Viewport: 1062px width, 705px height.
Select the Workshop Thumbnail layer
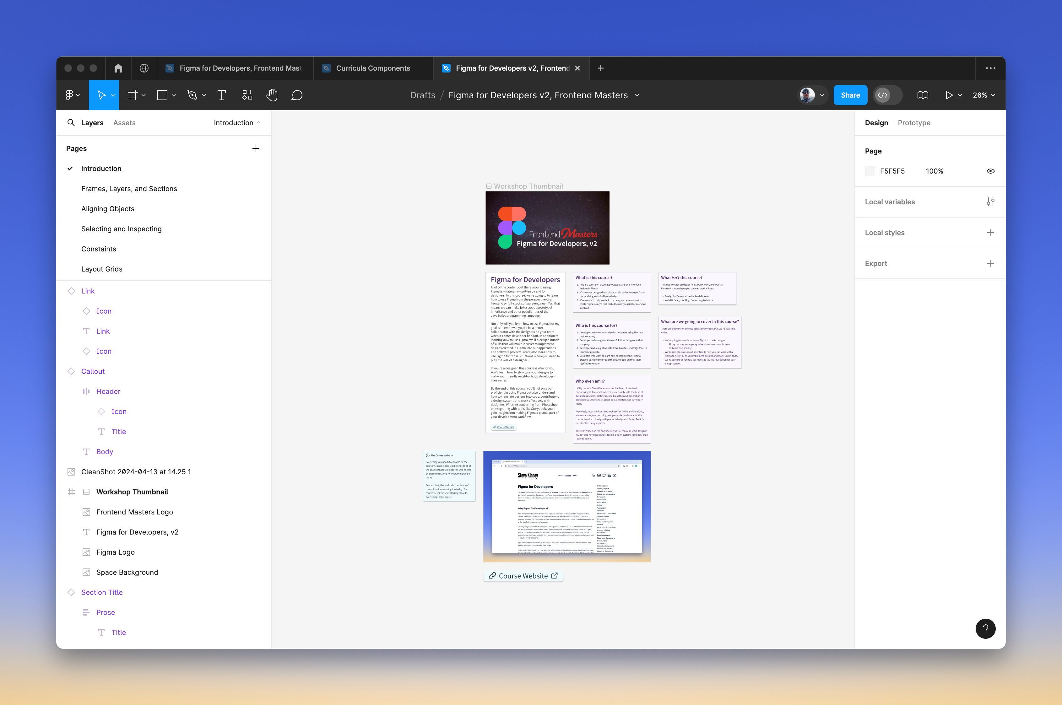pyautogui.click(x=132, y=492)
